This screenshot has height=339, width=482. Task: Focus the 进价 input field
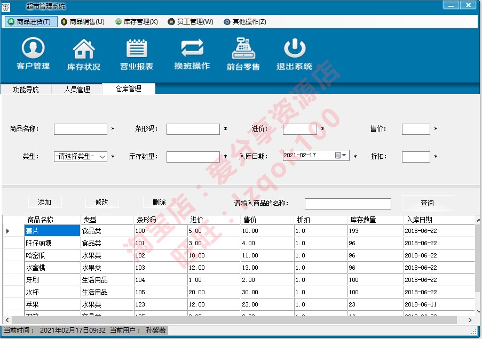pyautogui.click(x=299, y=130)
